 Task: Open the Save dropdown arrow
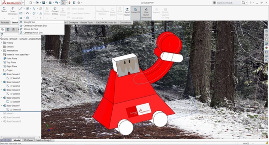click(x=46, y=3)
